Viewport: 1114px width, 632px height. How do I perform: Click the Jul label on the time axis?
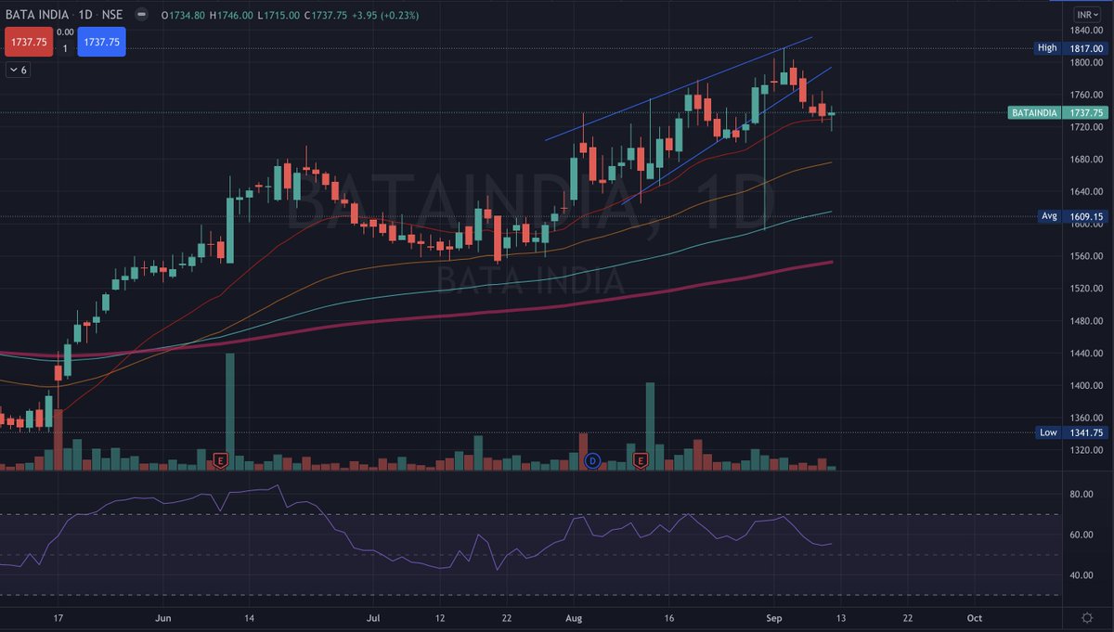pos(373,617)
